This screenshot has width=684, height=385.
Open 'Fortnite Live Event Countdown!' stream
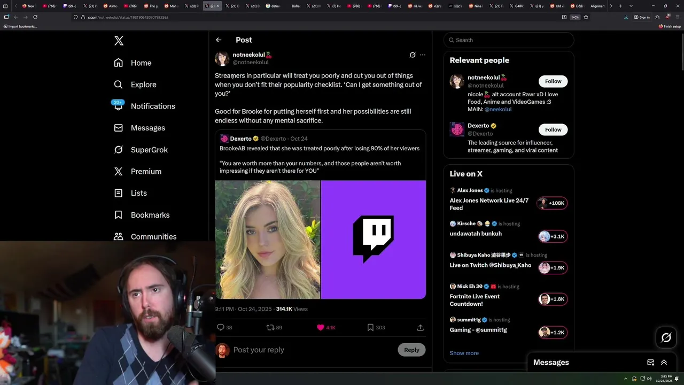pos(475,300)
